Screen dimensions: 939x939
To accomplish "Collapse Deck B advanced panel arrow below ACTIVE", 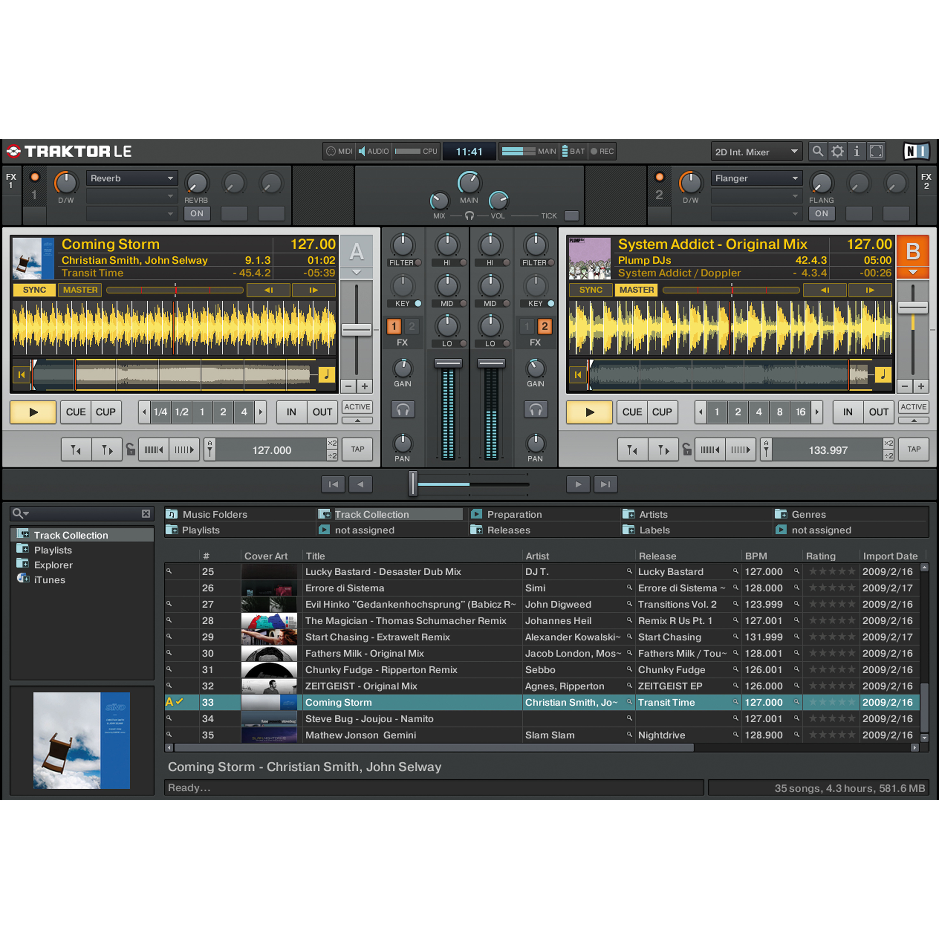I will coord(914,421).
